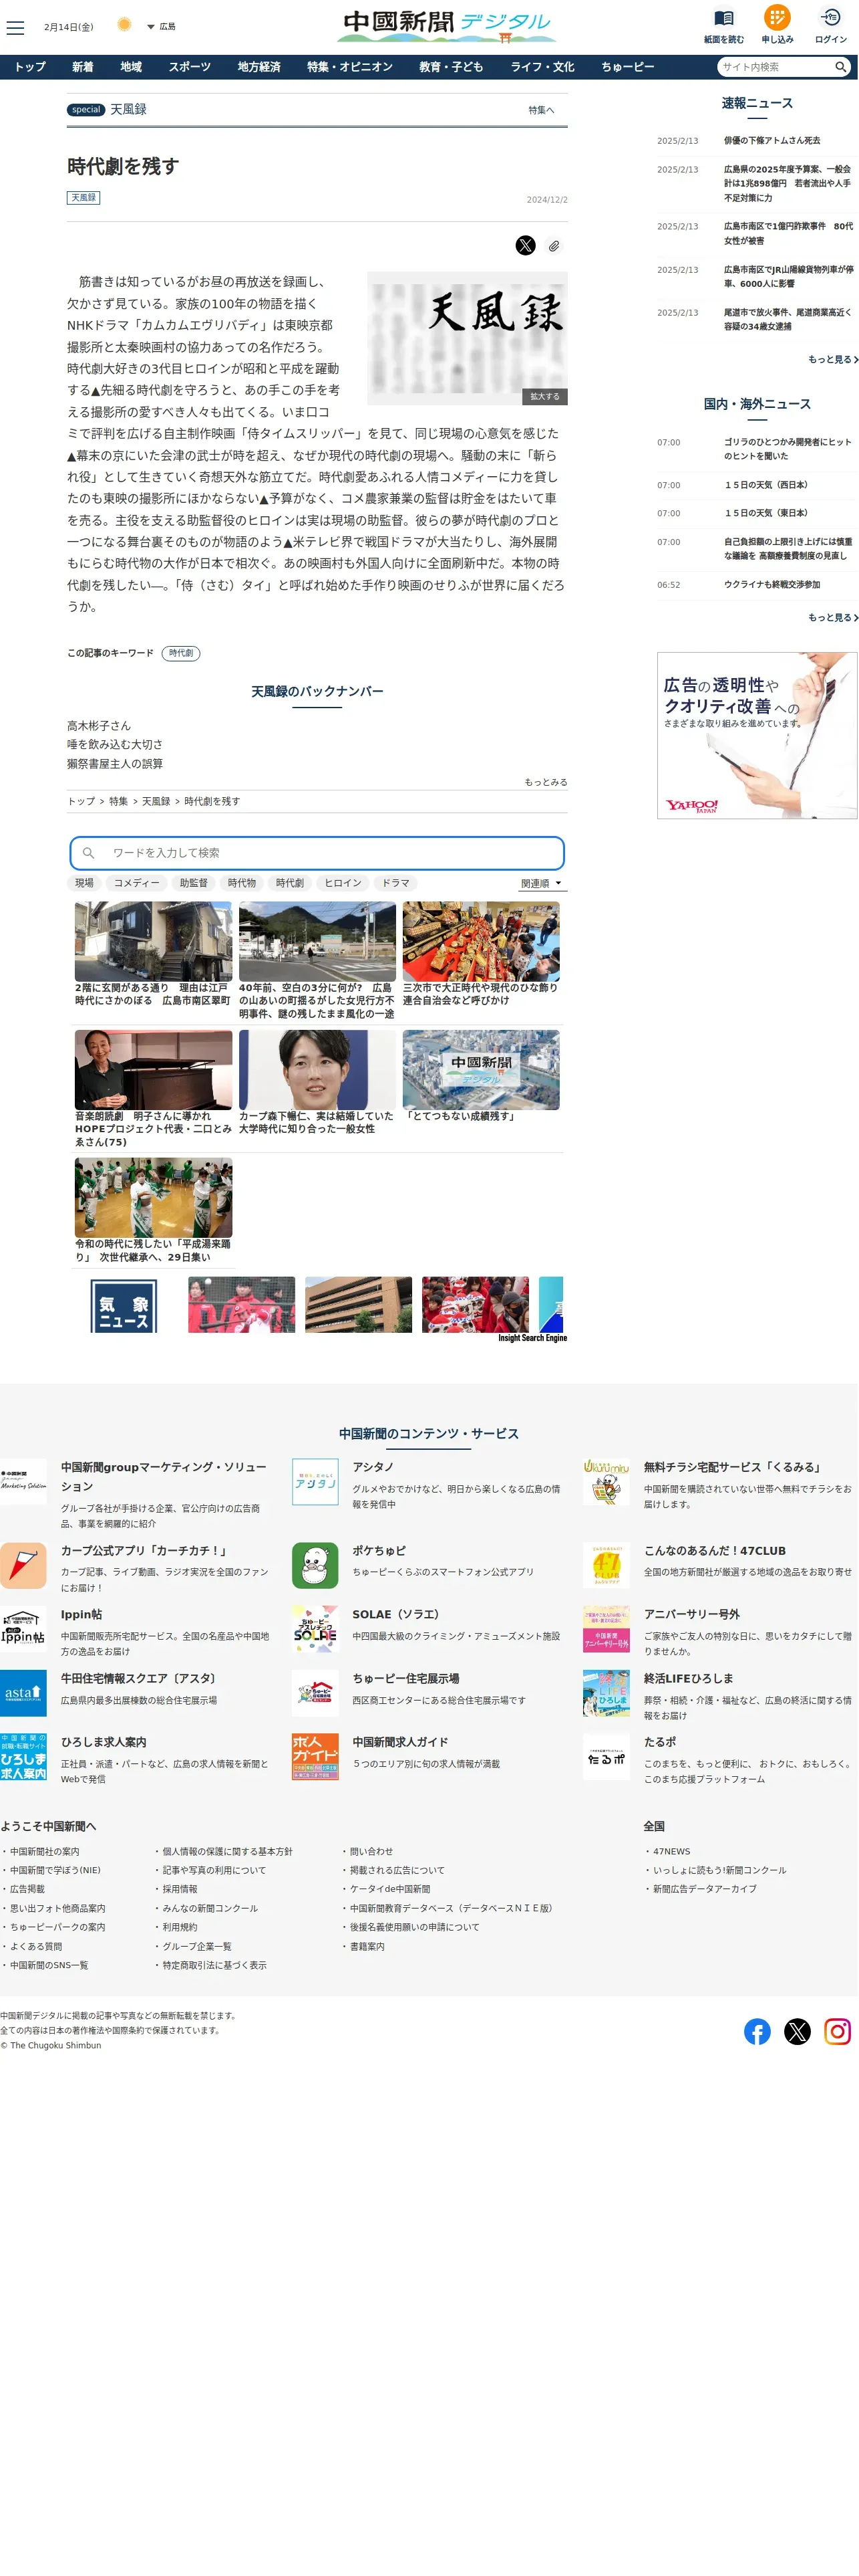Expand back numbers もっとみる

point(545,783)
